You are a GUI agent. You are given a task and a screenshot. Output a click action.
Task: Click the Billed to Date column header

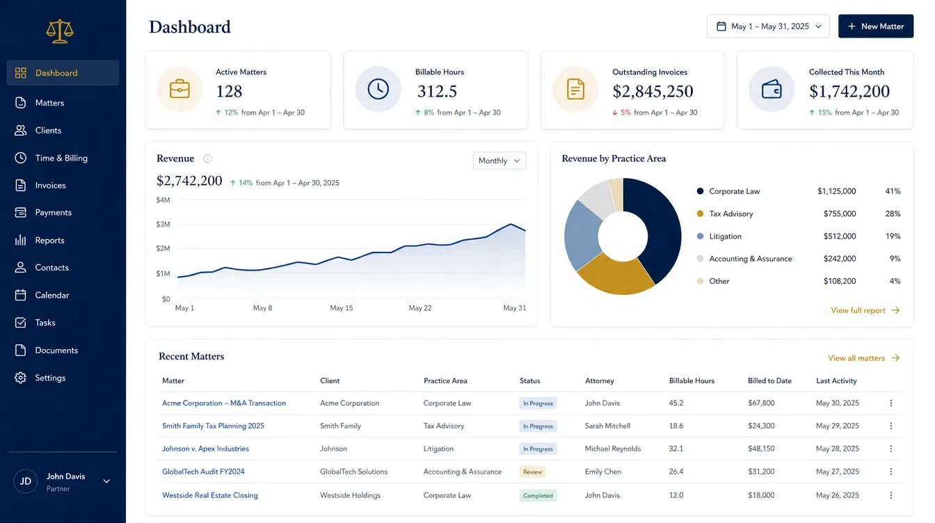pyautogui.click(x=769, y=381)
